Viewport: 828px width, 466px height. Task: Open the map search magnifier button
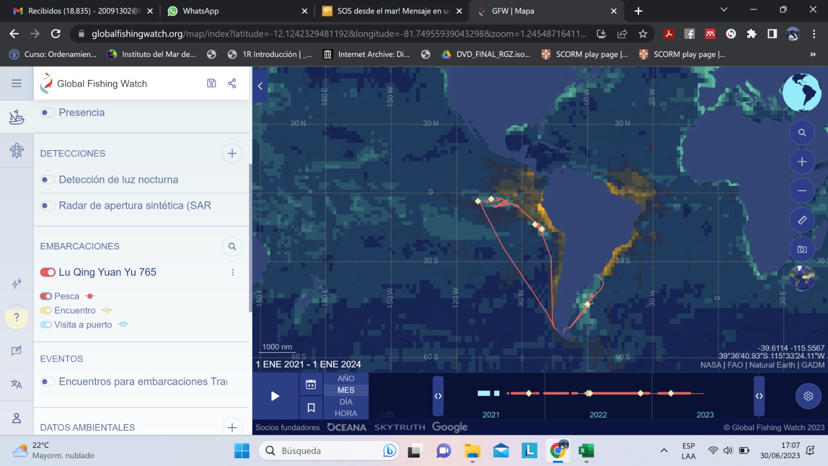coord(802,133)
